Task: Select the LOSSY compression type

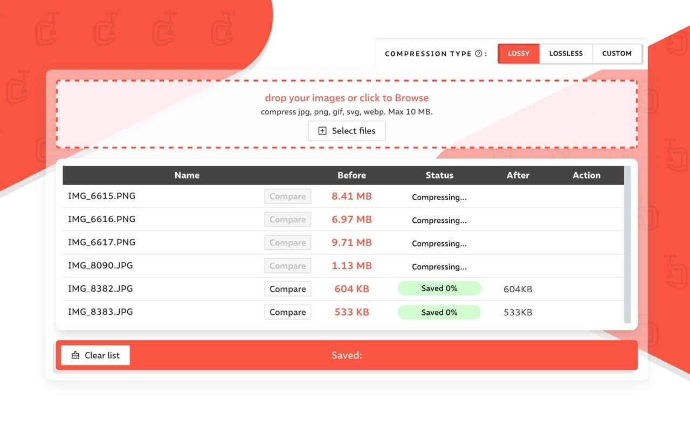Action: pos(519,54)
